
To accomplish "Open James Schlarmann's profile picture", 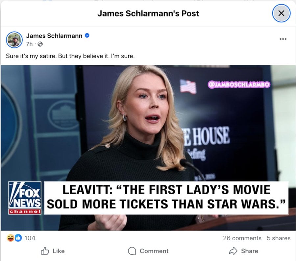I will [14, 40].
